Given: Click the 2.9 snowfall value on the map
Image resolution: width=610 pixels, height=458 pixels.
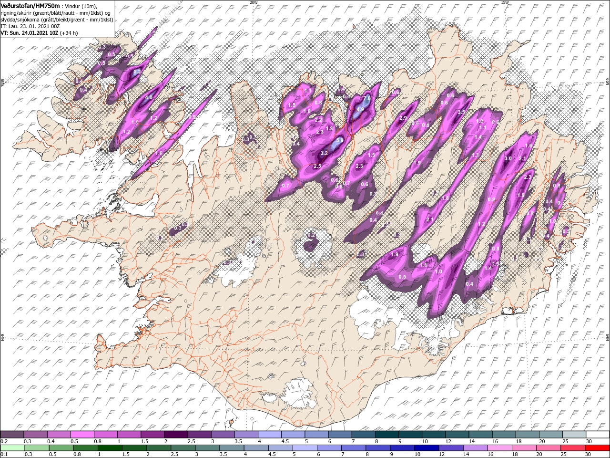Looking at the screenshot, I should pos(403,118).
